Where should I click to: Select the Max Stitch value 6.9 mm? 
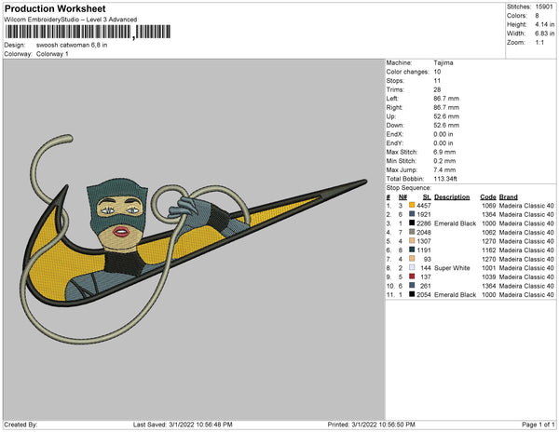click(444, 152)
